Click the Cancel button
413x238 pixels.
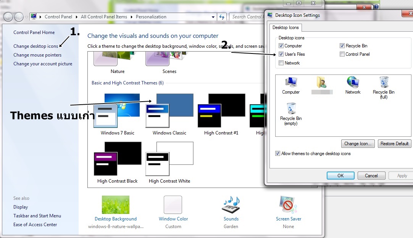[x=371, y=175]
